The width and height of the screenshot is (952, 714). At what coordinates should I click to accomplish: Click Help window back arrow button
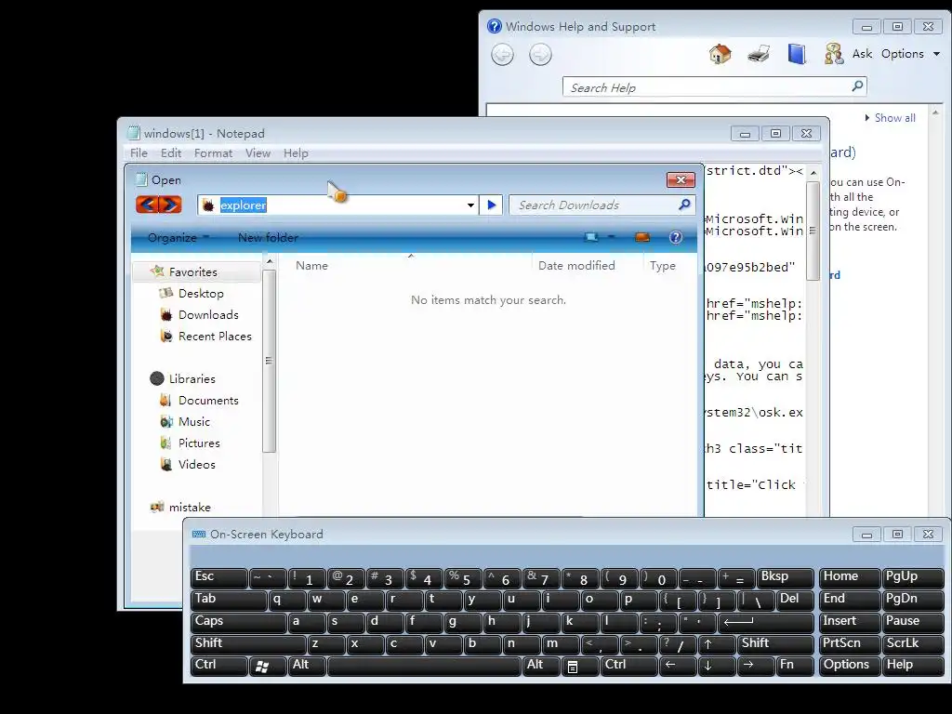click(502, 55)
